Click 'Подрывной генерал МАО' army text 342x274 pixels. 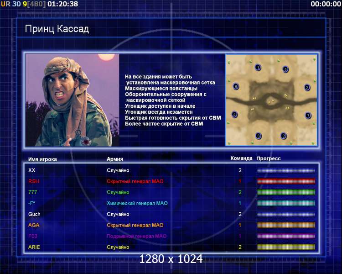(136, 236)
